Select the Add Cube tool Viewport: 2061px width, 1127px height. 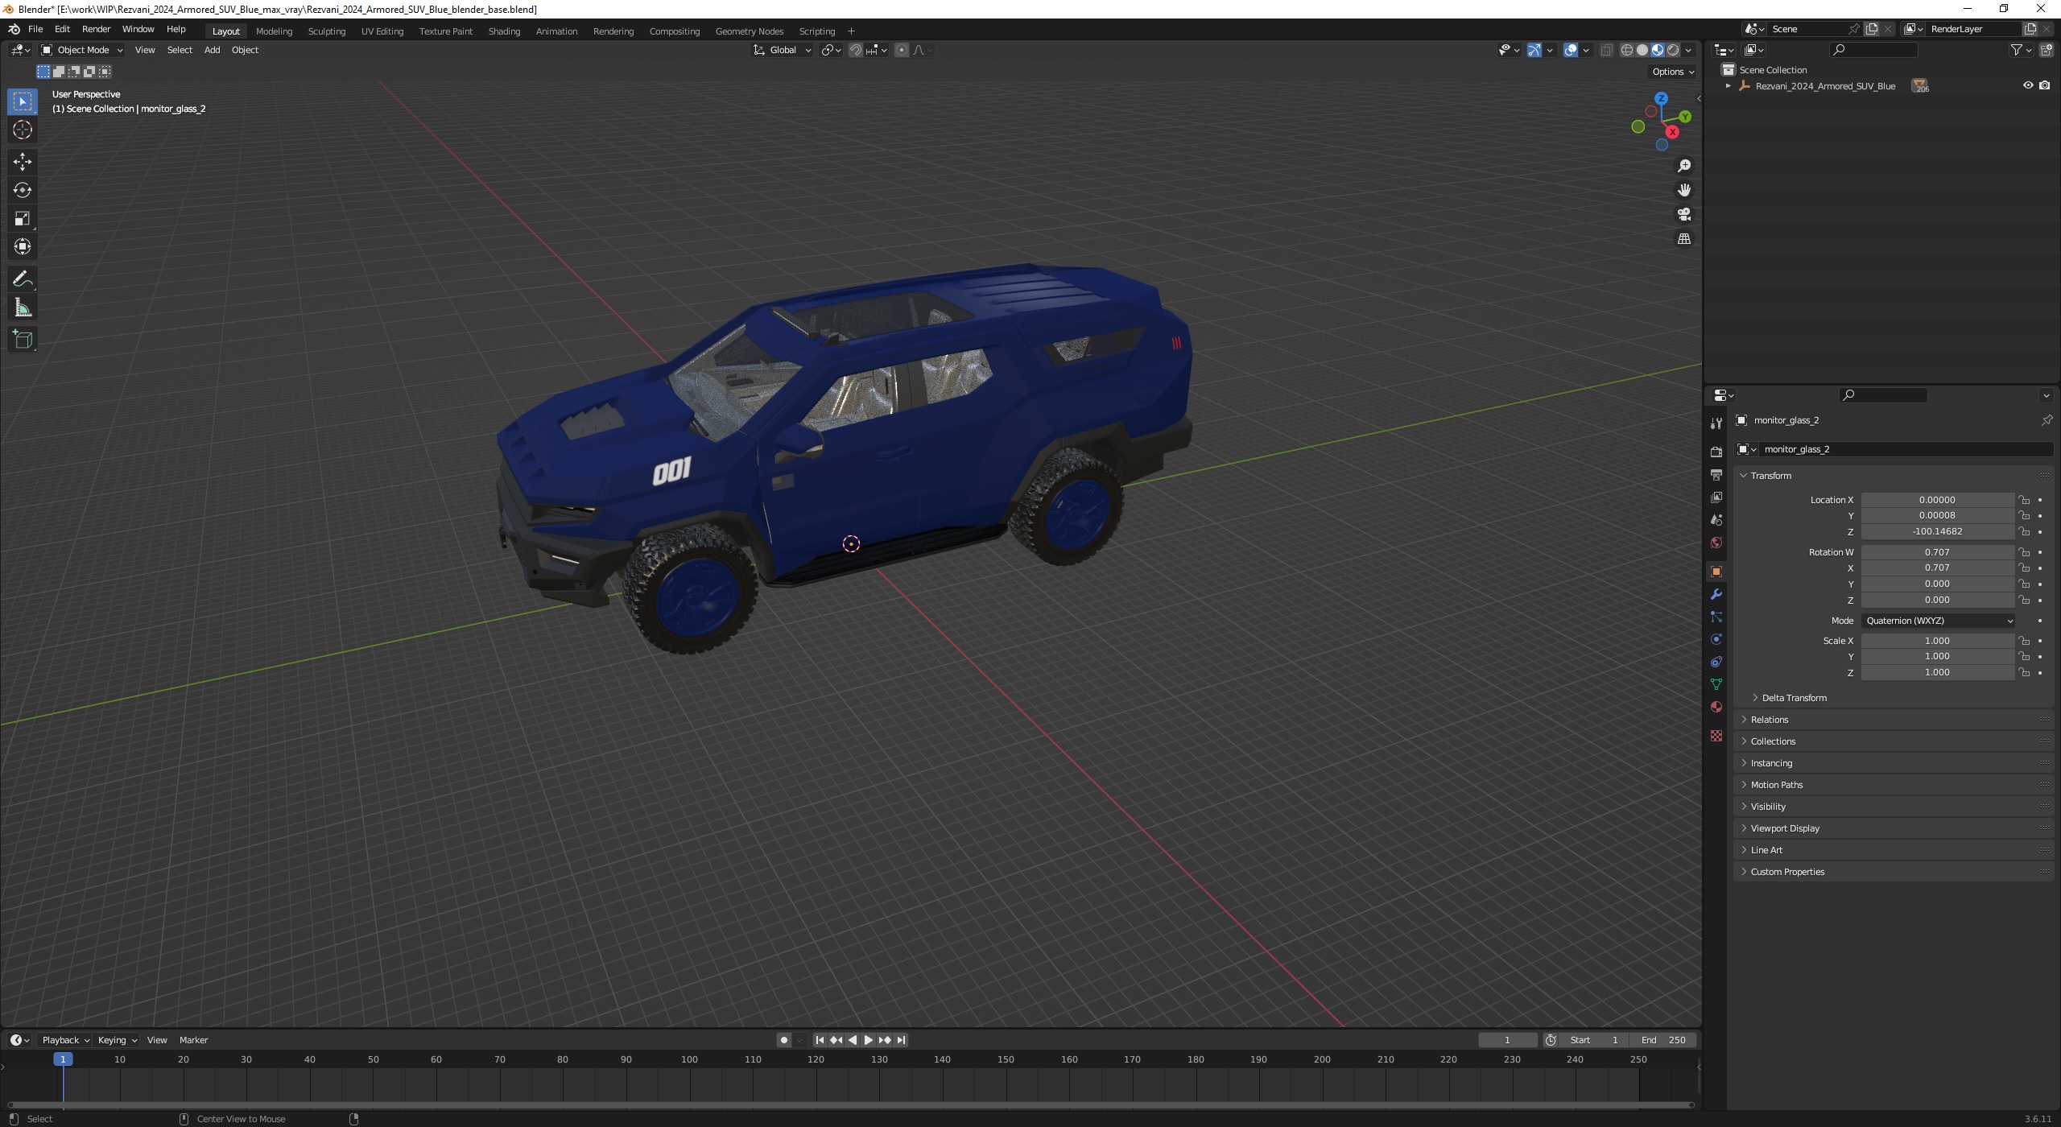click(x=23, y=340)
